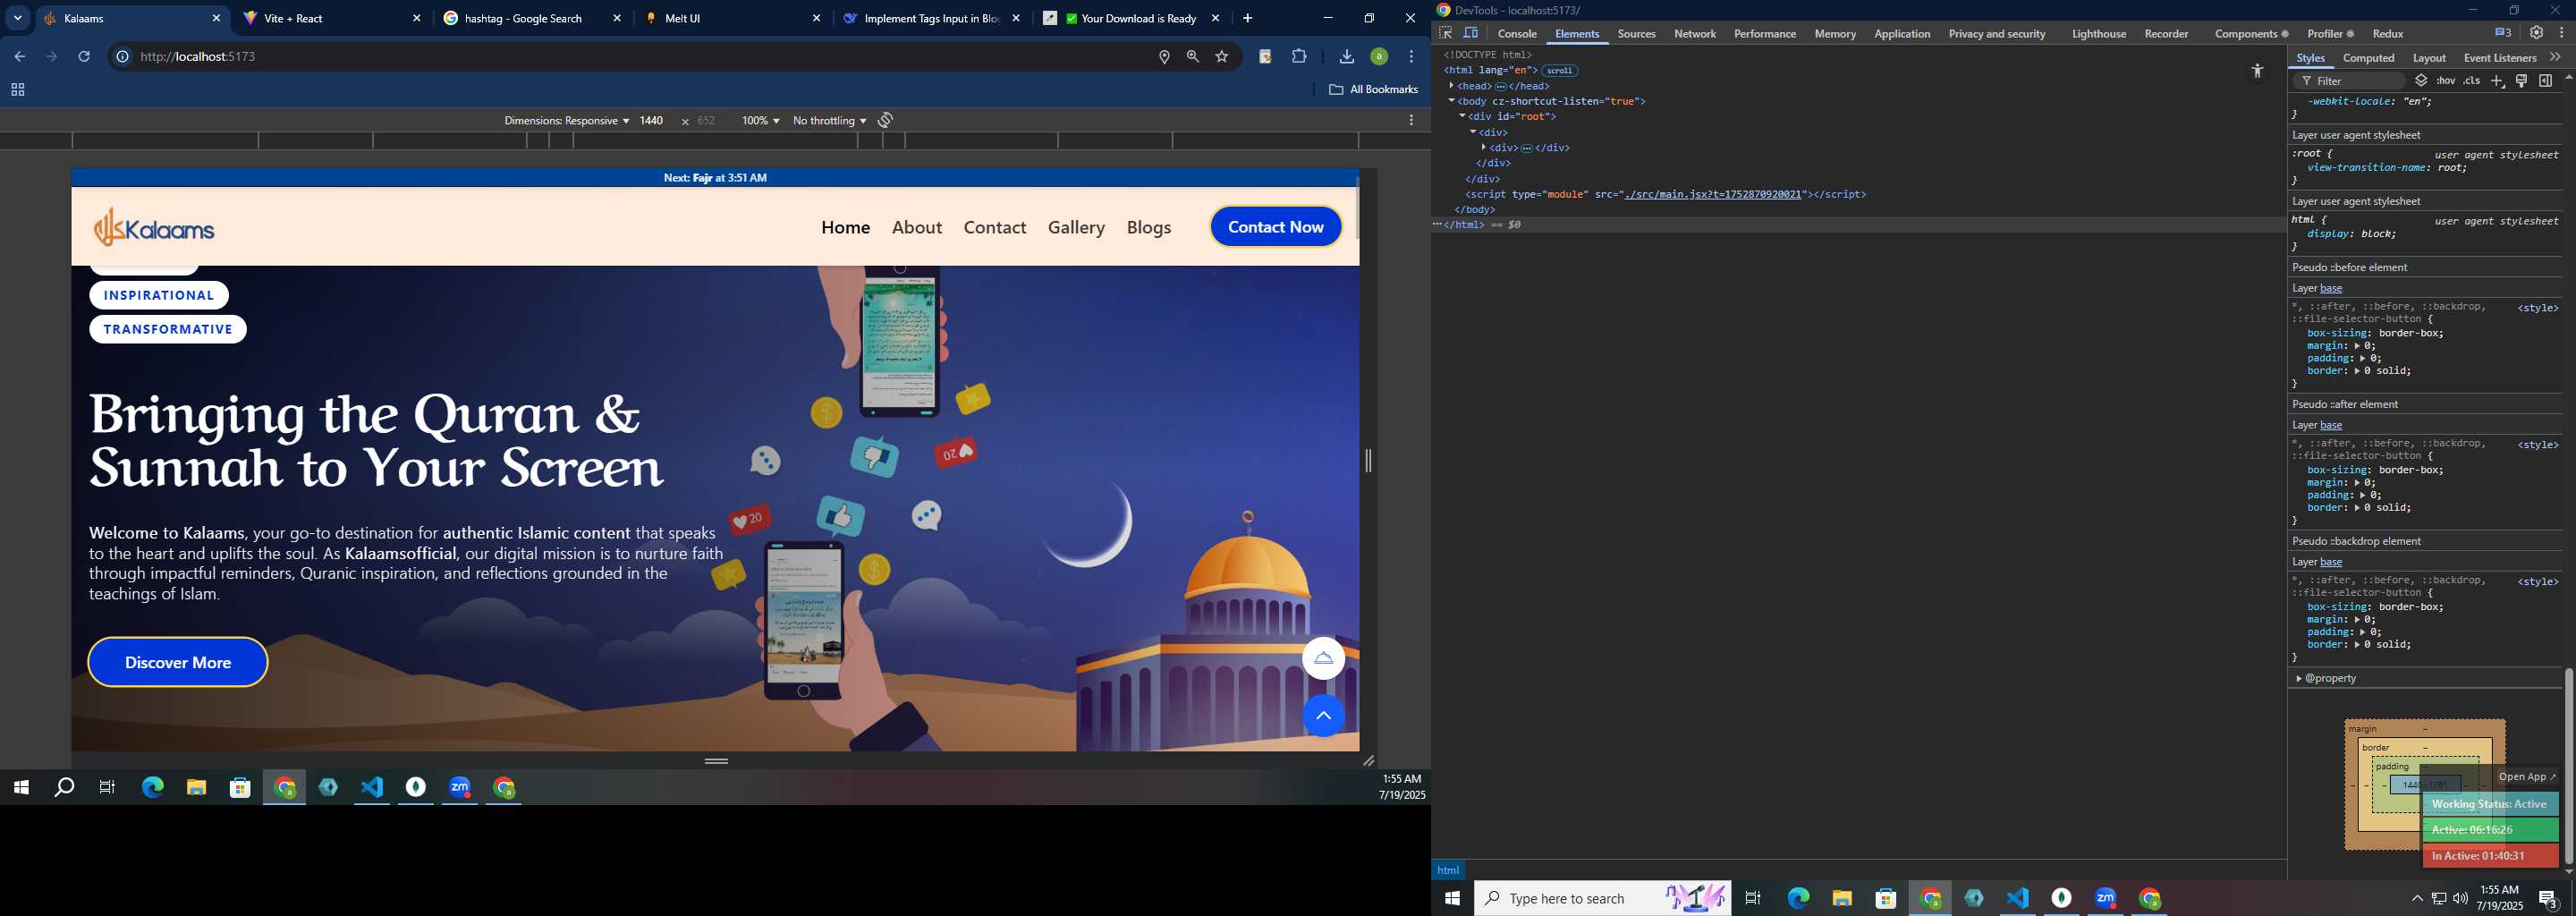Viewport: 2576px width, 916px height.
Task: Open the tab search dropdown arrow
Action: (18, 18)
